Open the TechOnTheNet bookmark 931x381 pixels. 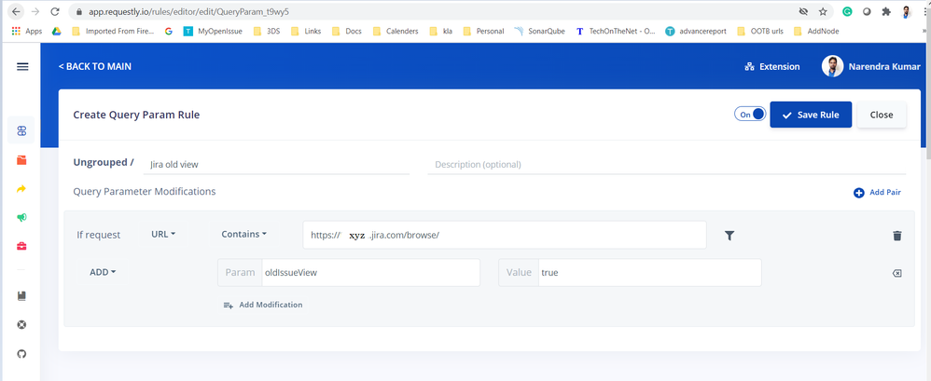click(x=616, y=31)
